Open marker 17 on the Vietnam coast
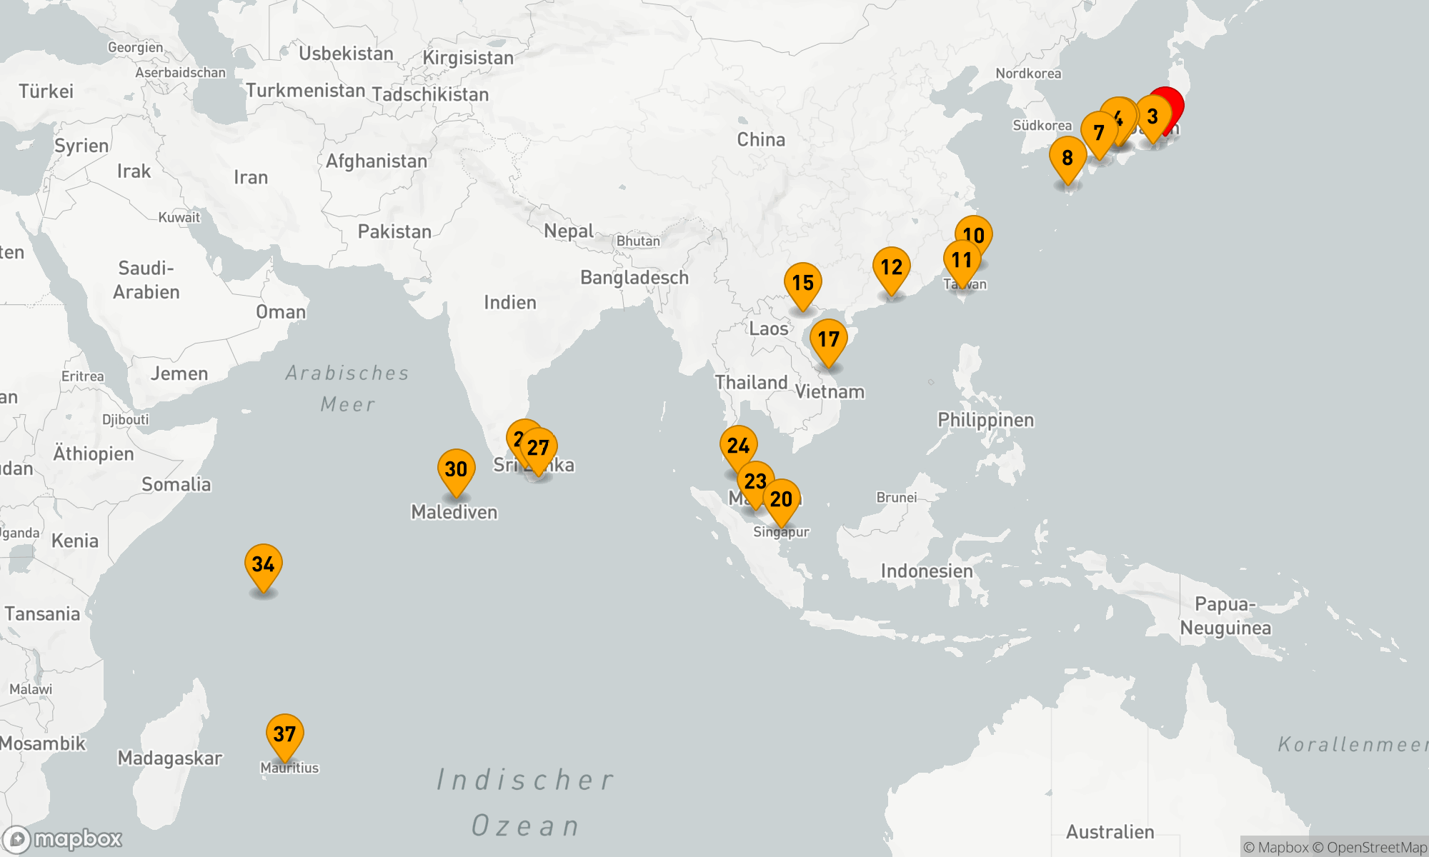Viewport: 1429px width, 857px height. click(x=828, y=339)
